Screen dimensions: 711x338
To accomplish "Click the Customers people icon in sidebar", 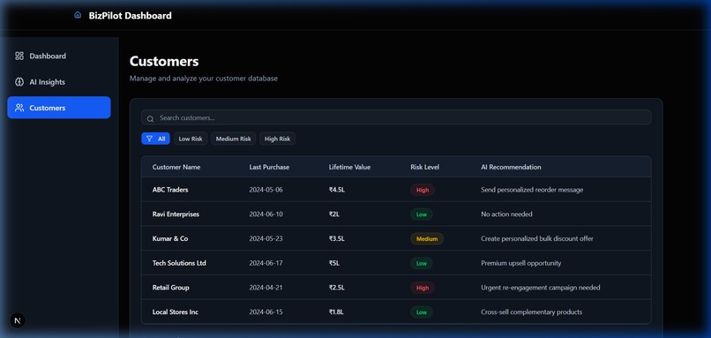I will 19,108.
